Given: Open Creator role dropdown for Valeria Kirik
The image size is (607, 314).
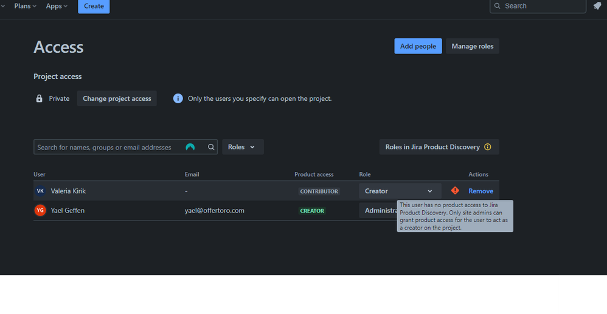Looking at the screenshot, I should click(x=400, y=191).
